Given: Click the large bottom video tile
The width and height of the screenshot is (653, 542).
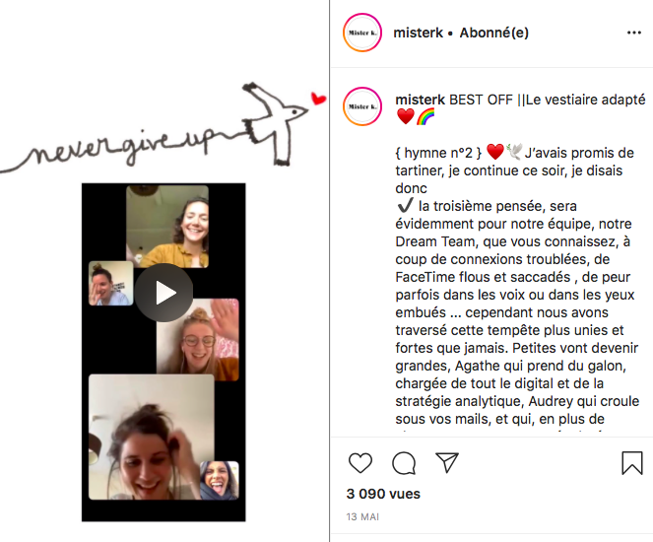Looking at the screenshot, I should click(x=152, y=437).
